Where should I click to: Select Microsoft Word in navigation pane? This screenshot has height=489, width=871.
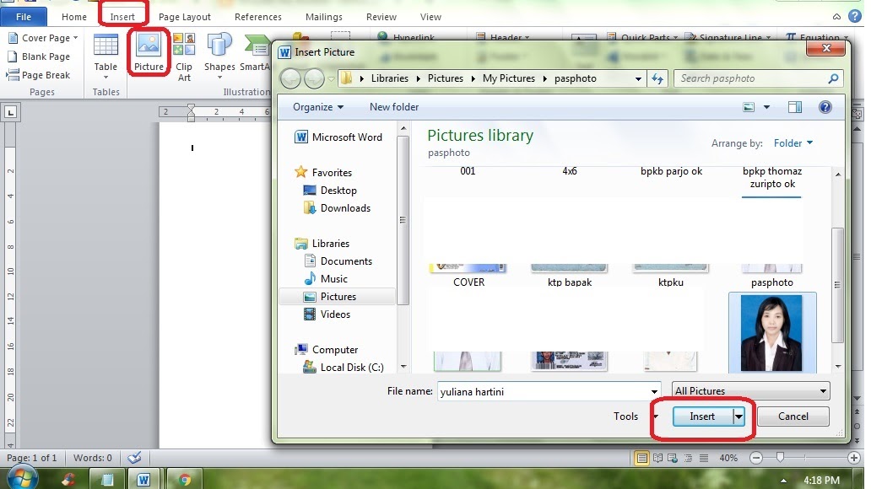click(x=347, y=137)
